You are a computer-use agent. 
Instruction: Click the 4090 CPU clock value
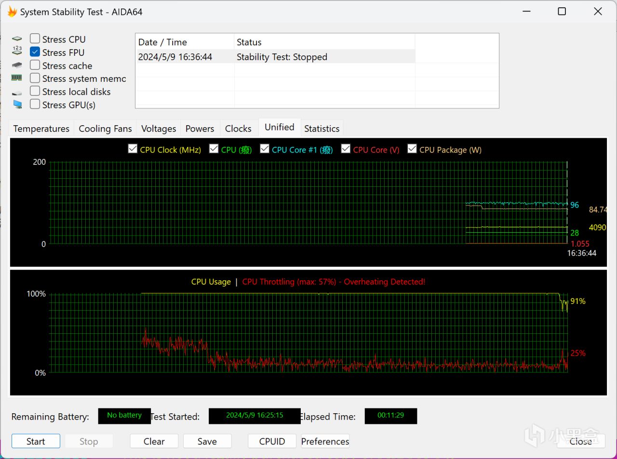point(597,227)
